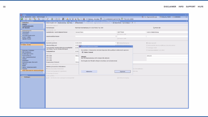Click the Signieren button
The height and width of the screenshot is (117, 208).
click(122, 71)
